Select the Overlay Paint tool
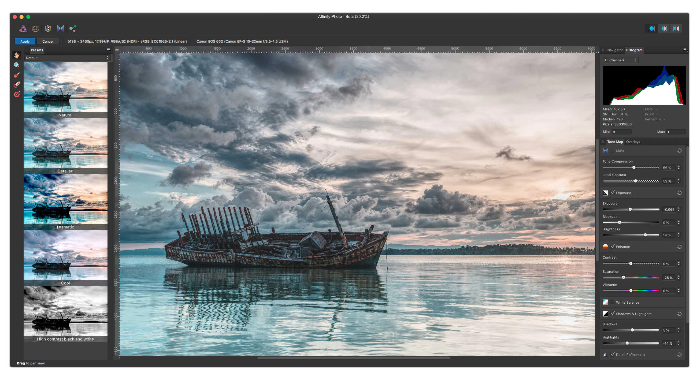 (17, 75)
